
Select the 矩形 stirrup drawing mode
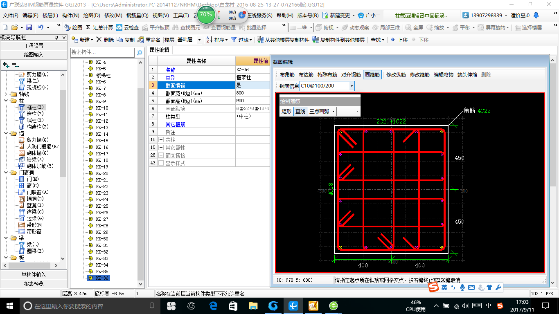coord(286,111)
